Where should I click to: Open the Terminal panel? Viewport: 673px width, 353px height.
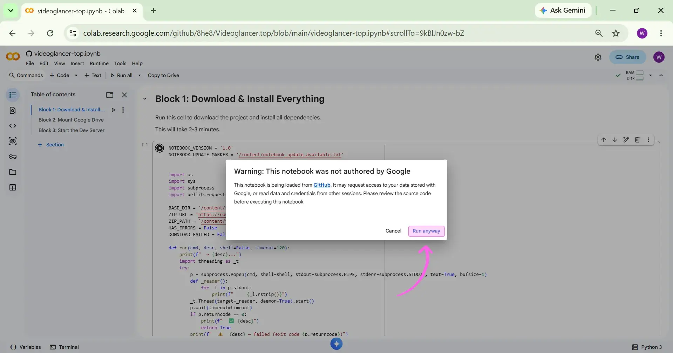coord(64,347)
